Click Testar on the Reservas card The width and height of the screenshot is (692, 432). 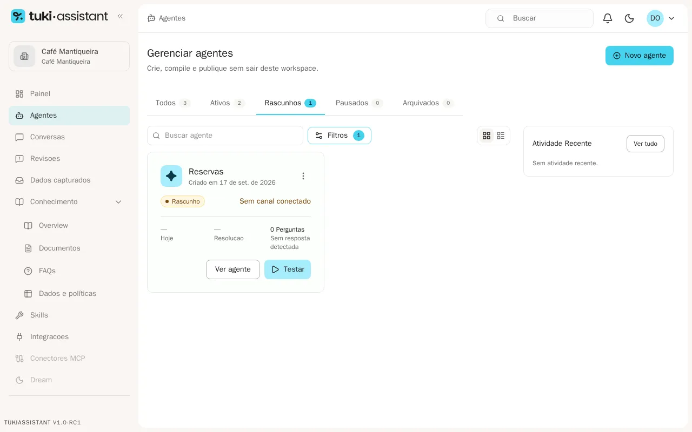pyautogui.click(x=288, y=269)
